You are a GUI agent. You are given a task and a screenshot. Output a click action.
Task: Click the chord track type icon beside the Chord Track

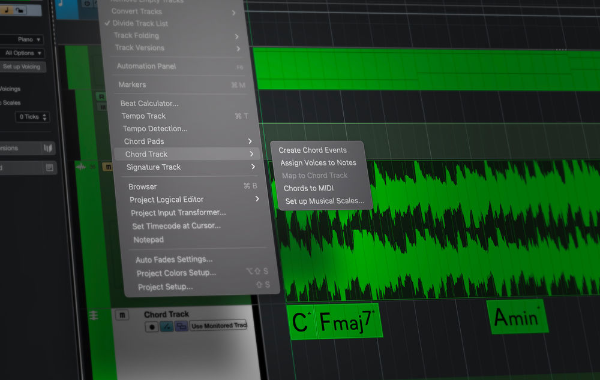[94, 315]
